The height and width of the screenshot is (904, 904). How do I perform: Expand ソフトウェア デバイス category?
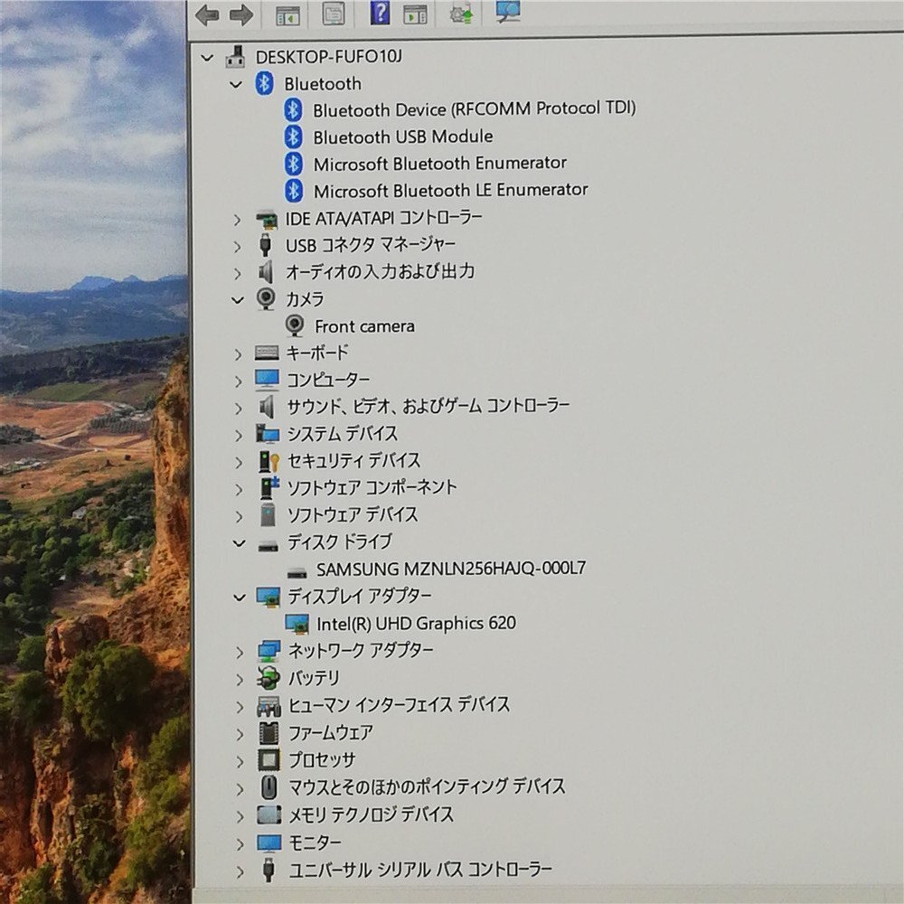coord(239,516)
